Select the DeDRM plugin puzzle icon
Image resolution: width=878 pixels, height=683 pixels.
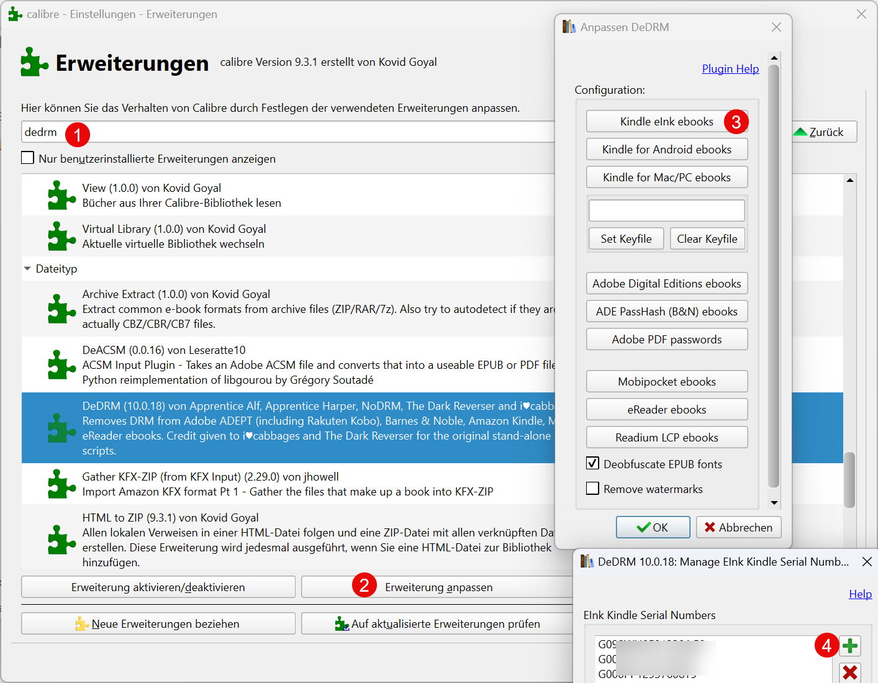[61, 428]
